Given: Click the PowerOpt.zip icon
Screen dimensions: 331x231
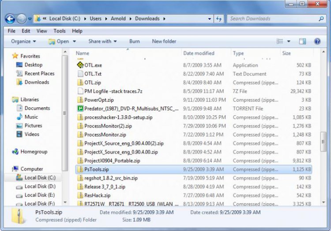Looking at the screenshot, I should (x=80, y=99).
